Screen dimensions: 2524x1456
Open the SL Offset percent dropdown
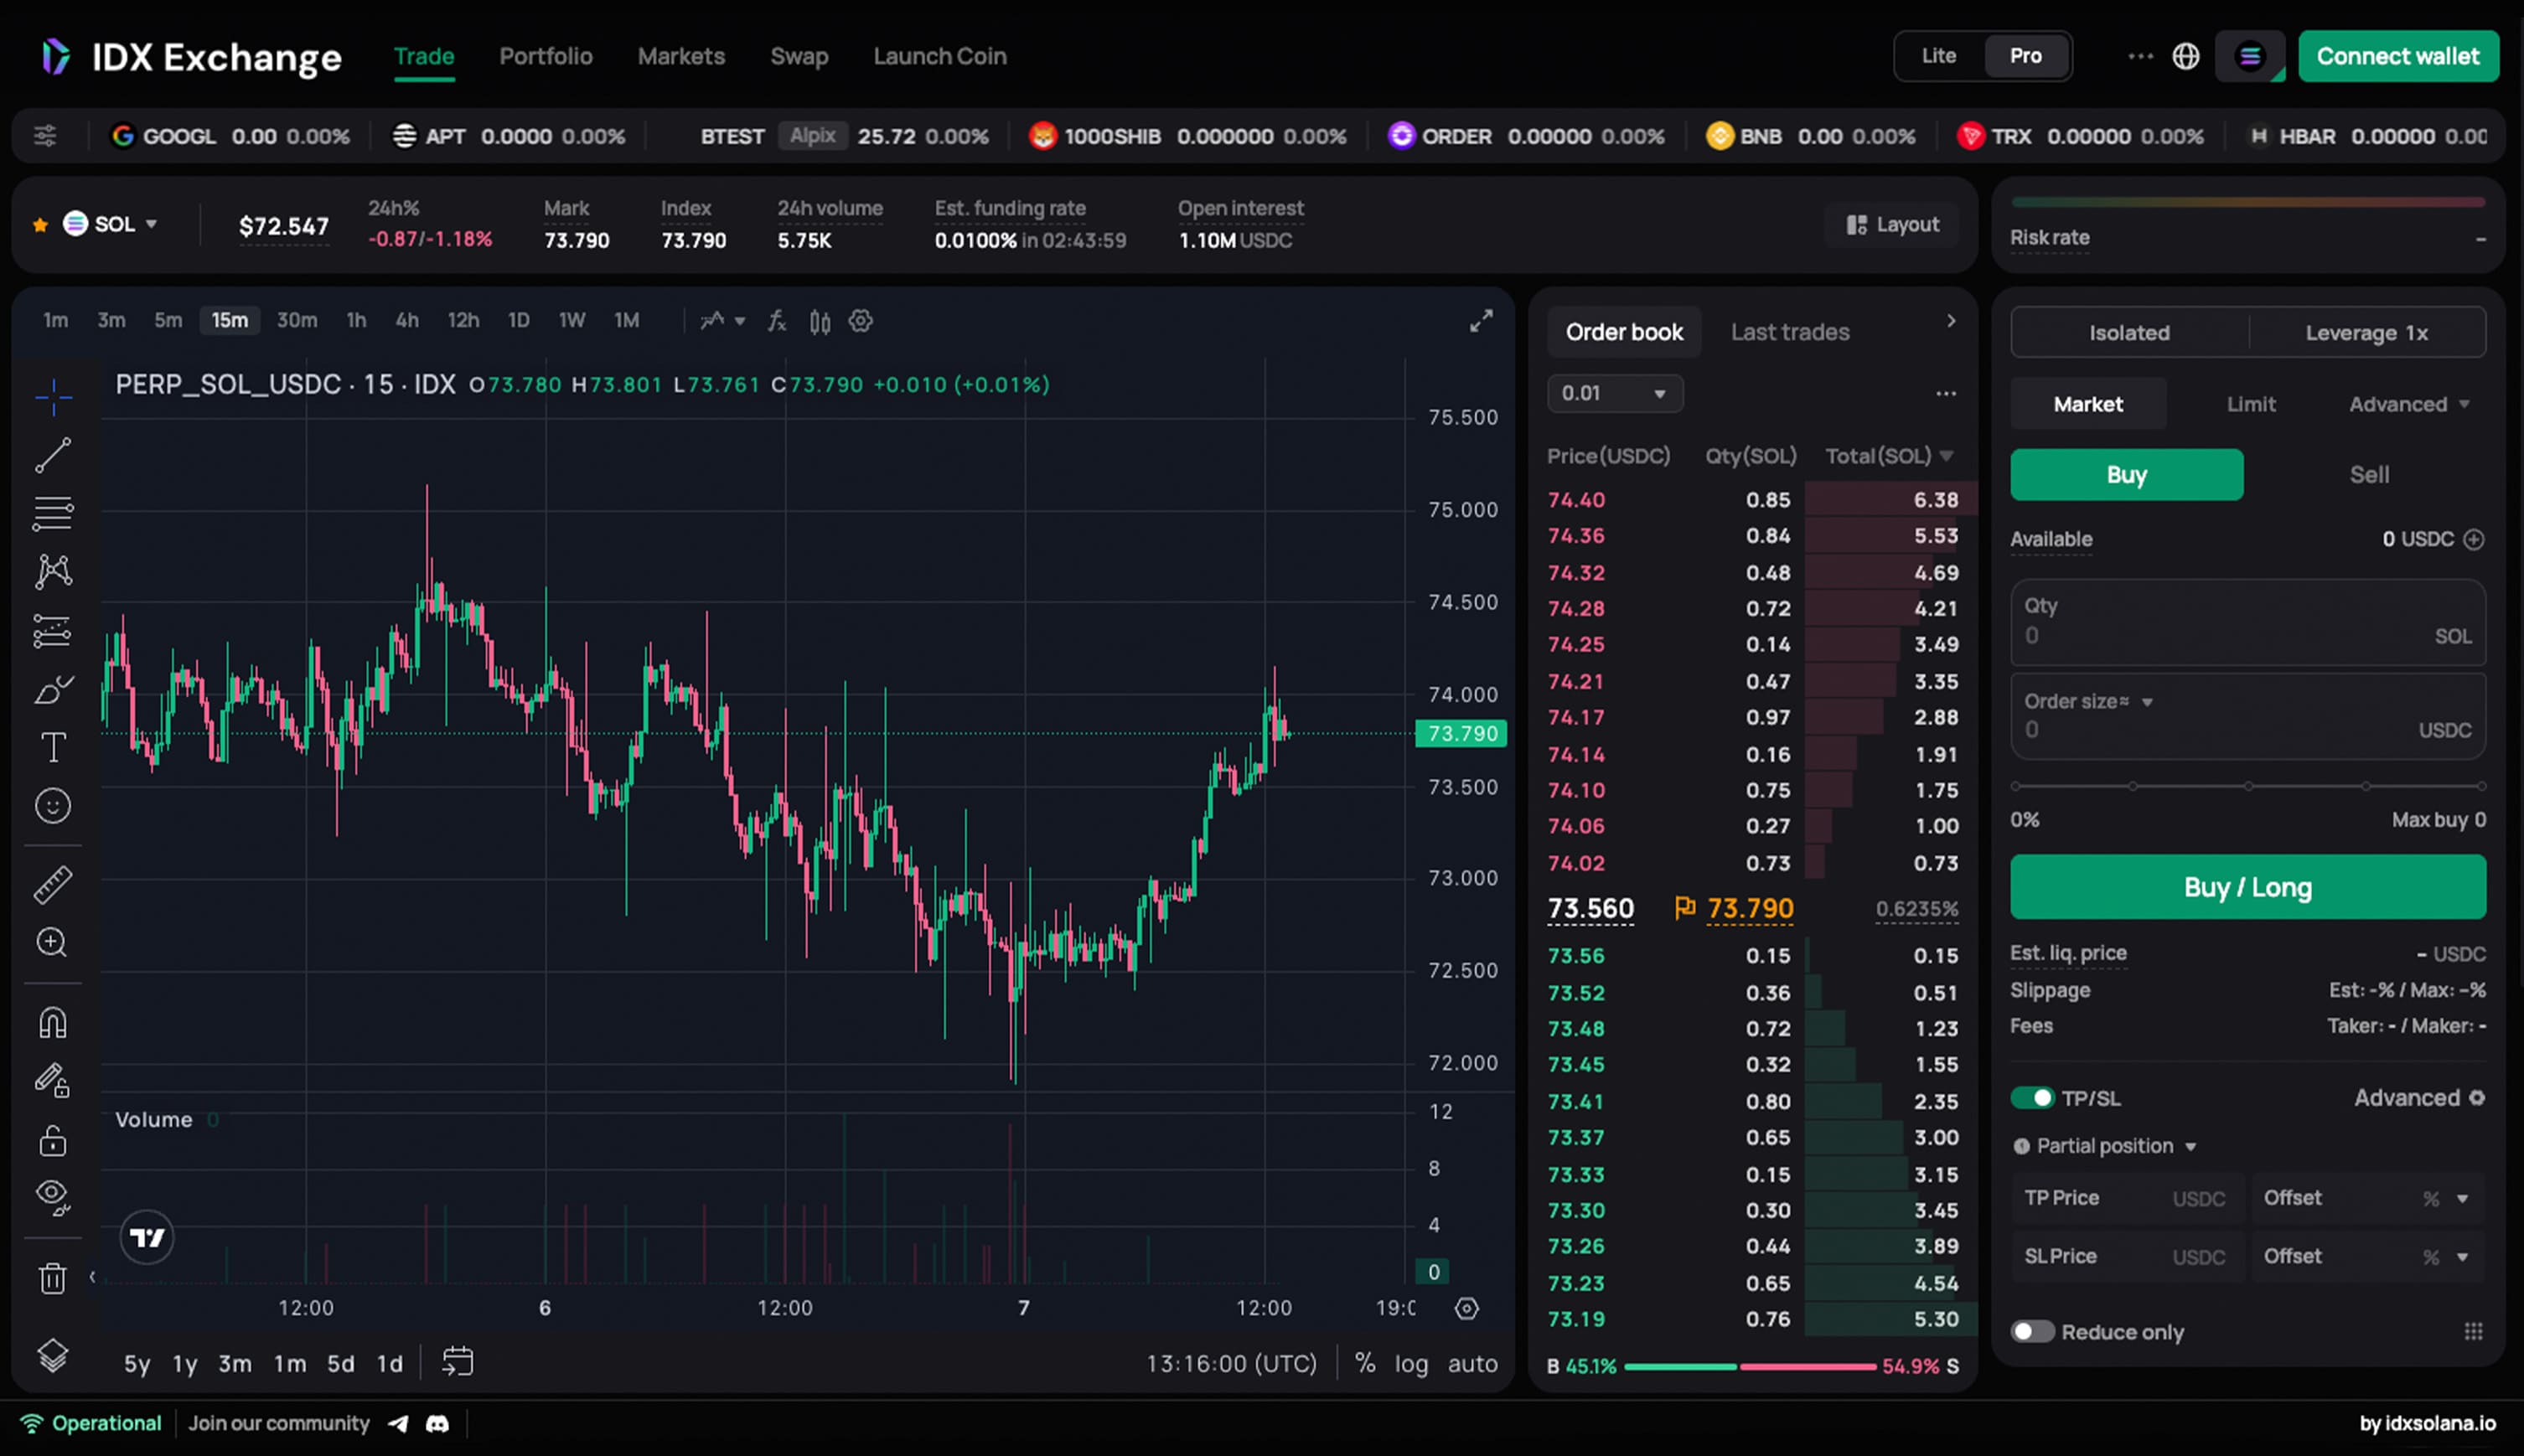[2445, 1257]
